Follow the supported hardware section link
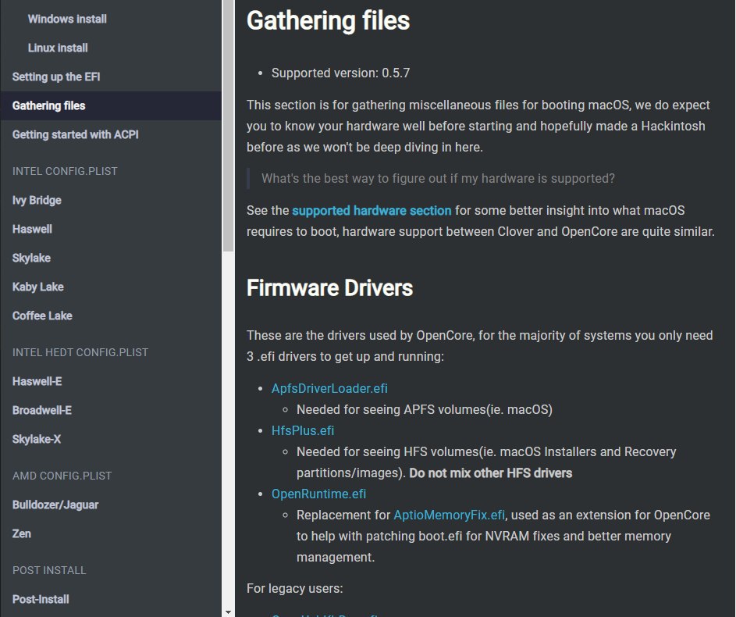 click(x=372, y=210)
